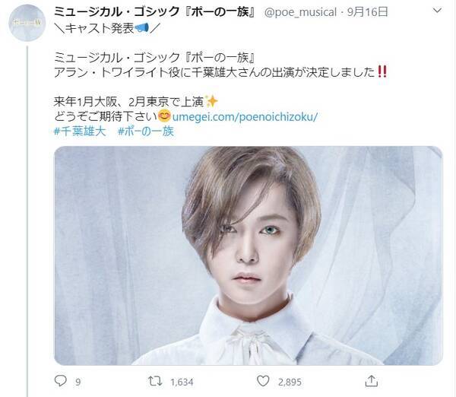Like the tweet with heart icon
456x397 pixels.
click(x=263, y=381)
